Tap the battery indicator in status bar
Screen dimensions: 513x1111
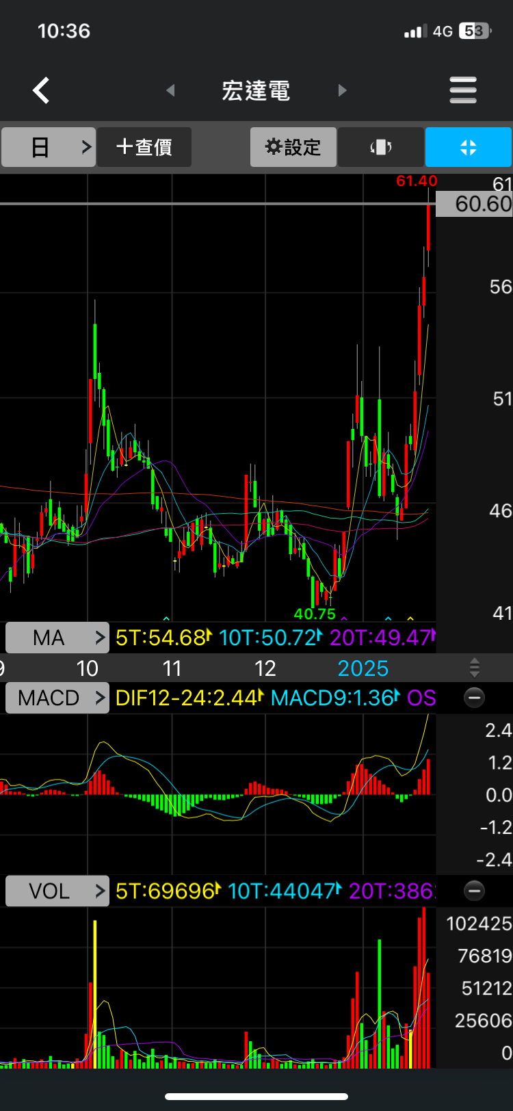tap(475, 31)
